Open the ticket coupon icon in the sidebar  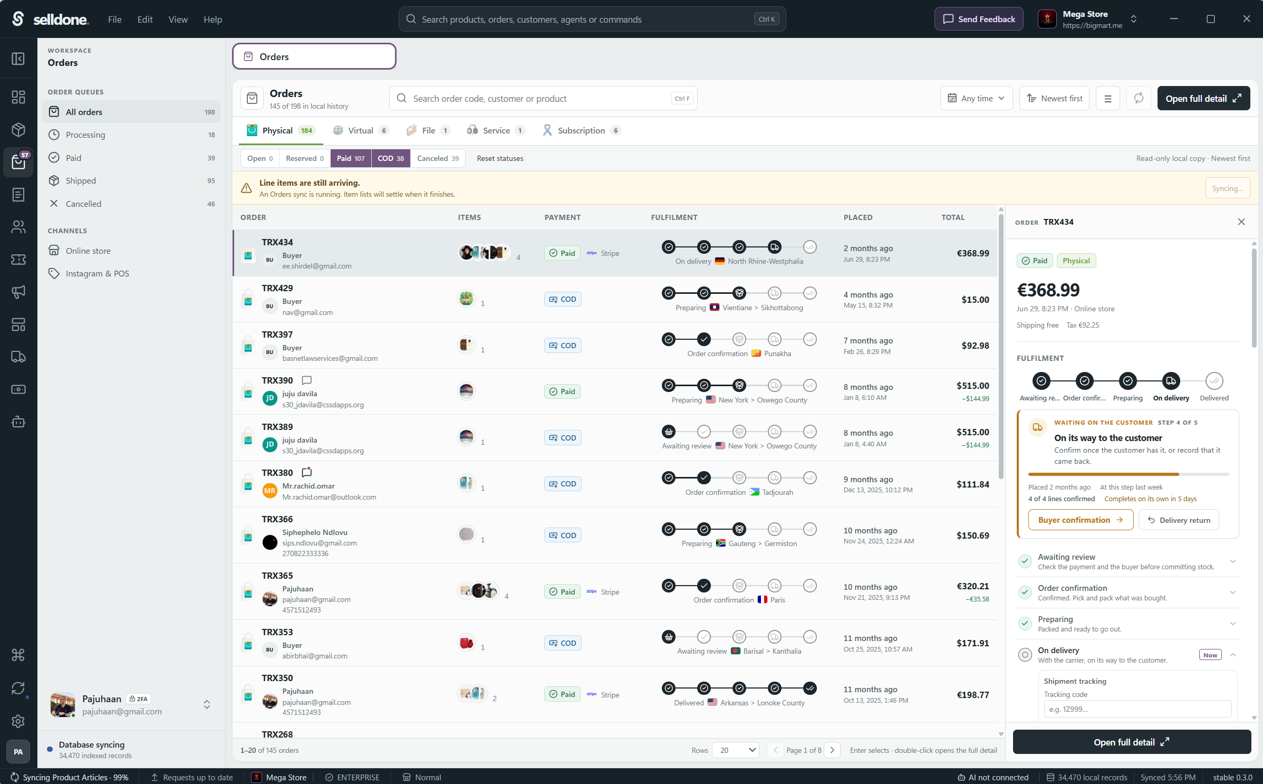coord(18,260)
